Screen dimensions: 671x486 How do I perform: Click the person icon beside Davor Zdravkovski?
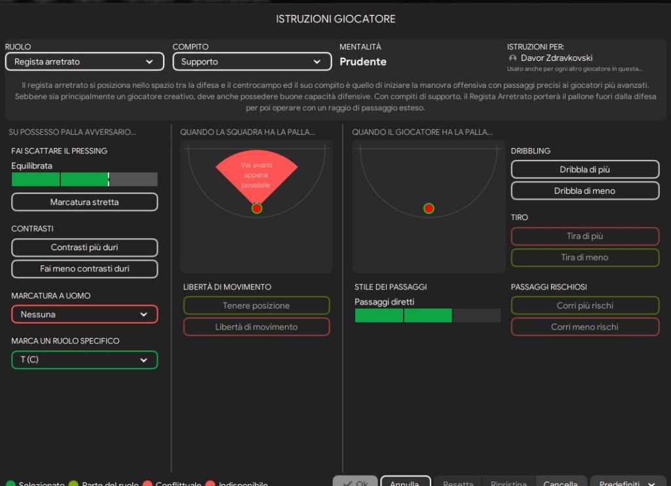pyautogui.click(x=512, y=58)
